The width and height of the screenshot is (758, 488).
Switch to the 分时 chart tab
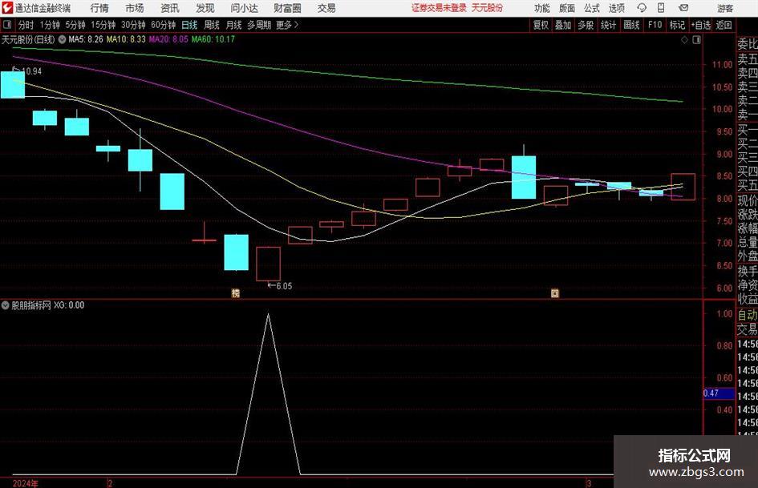(x=26, y=25)
